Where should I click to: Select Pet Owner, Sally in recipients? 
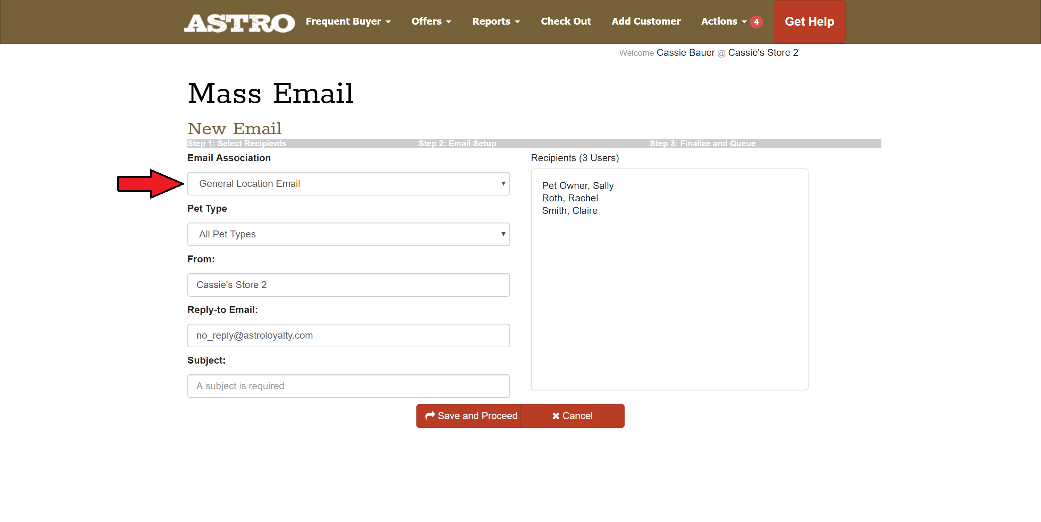point(577,186)
